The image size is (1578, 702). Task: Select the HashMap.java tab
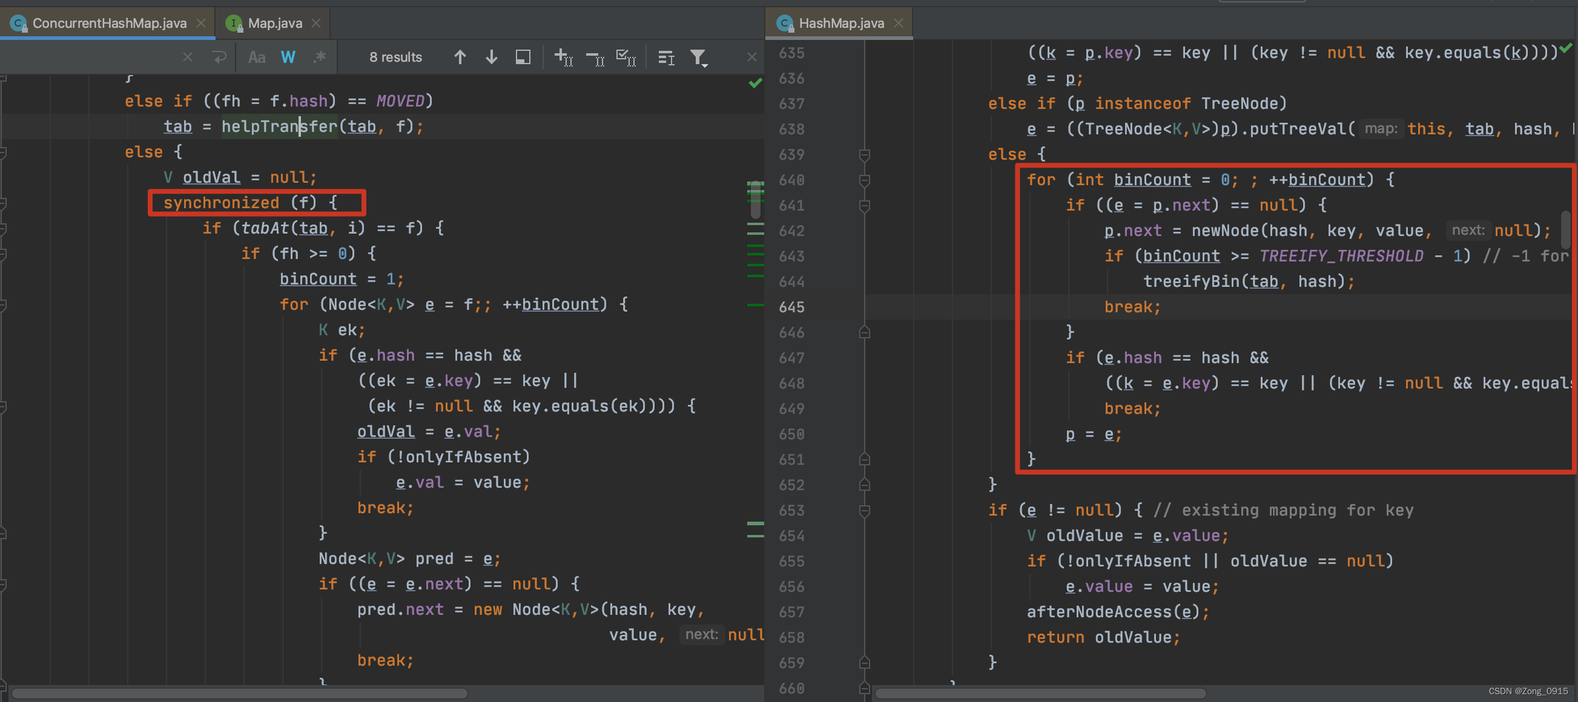pos(840,23)
